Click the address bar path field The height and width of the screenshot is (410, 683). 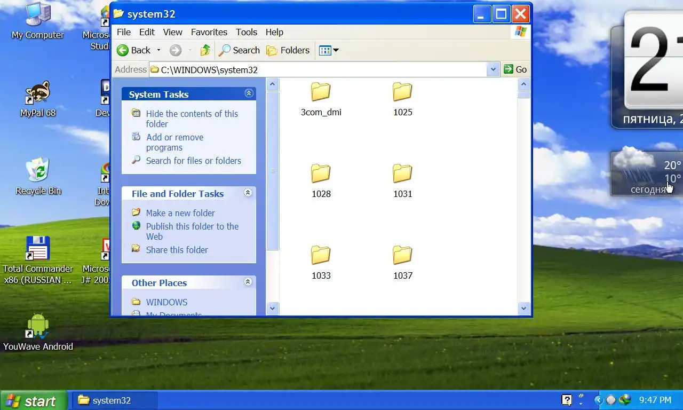[x=318, y=69]
